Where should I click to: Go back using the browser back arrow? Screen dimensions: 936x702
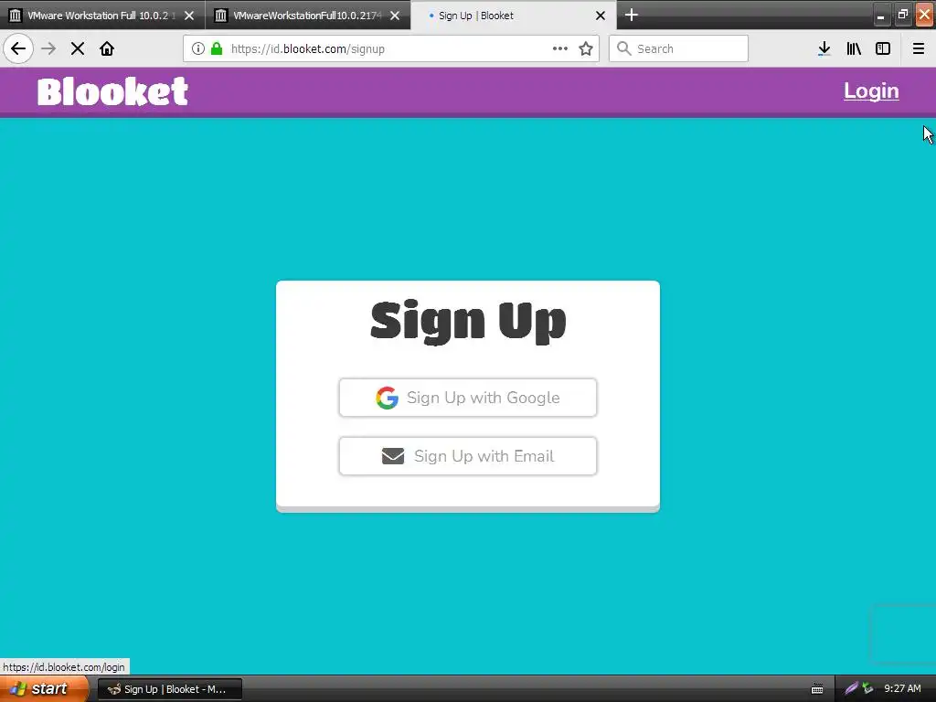[18, 48]
